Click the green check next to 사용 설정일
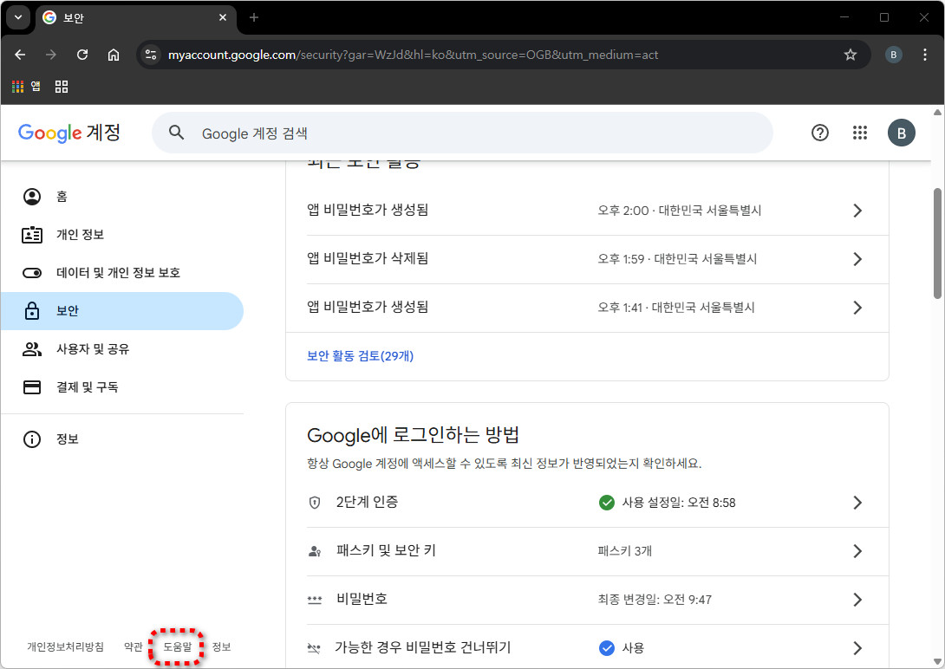Image resolution: width=945 pixels, height=669 pixels. coord(606,503)
